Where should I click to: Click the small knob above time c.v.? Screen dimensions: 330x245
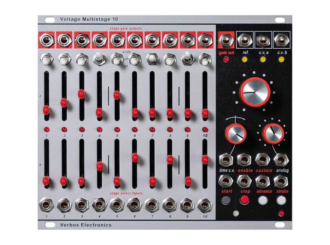pos(236,134)
